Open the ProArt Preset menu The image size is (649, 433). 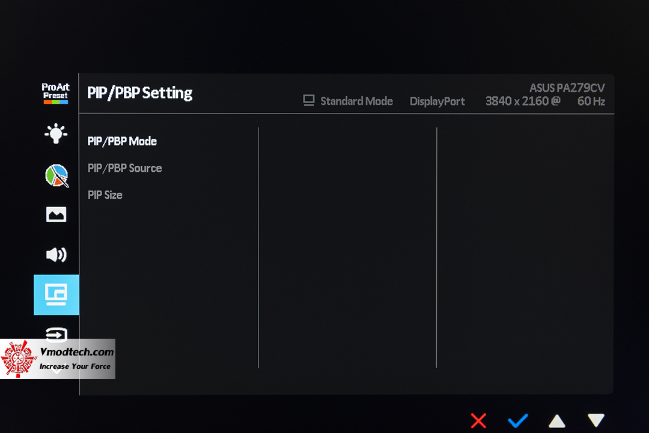coord(55,93)
